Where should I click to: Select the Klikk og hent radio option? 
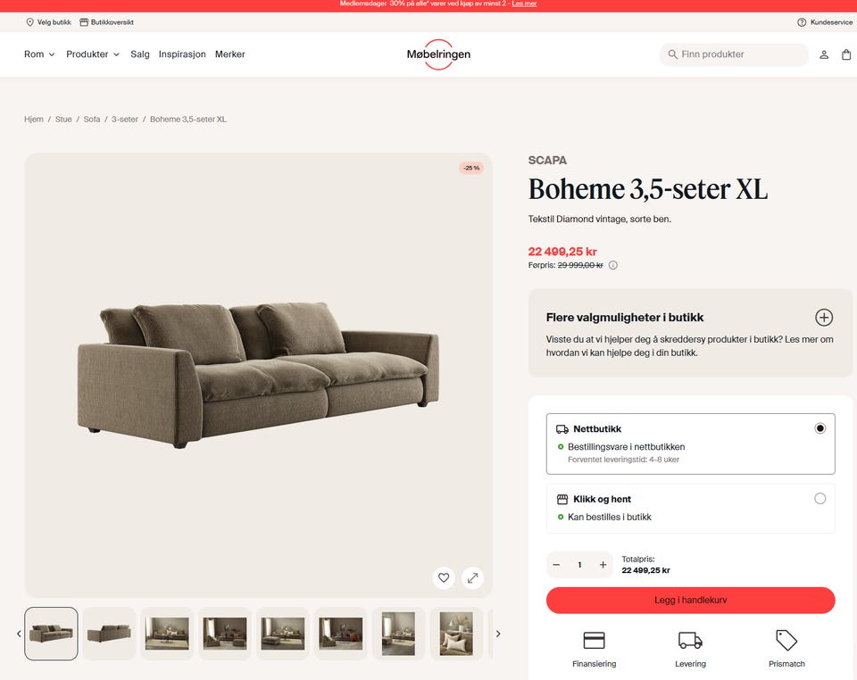[820, 498]
